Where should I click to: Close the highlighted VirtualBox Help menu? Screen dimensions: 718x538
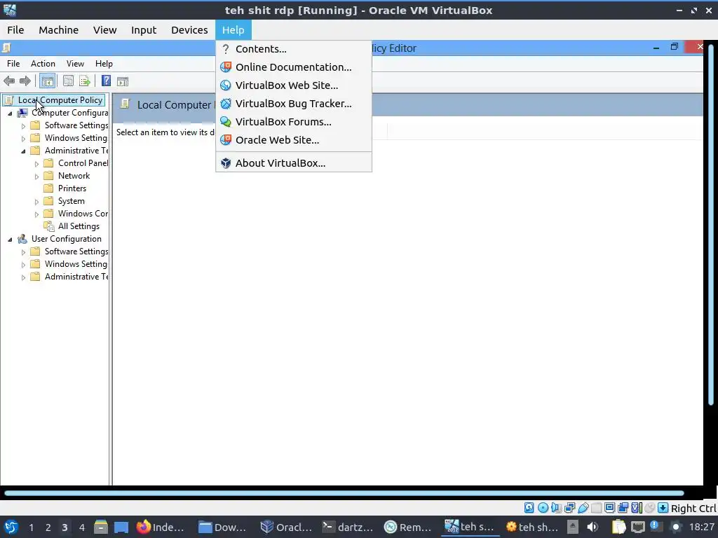pyautogui.click(x=233, y=30)
